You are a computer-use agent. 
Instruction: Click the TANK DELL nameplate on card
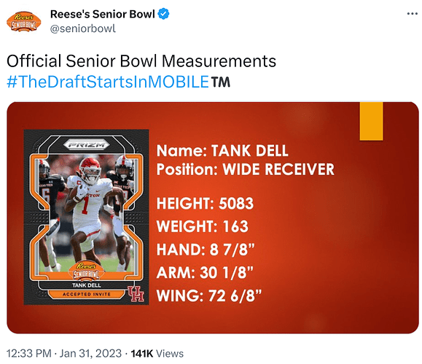87,285
